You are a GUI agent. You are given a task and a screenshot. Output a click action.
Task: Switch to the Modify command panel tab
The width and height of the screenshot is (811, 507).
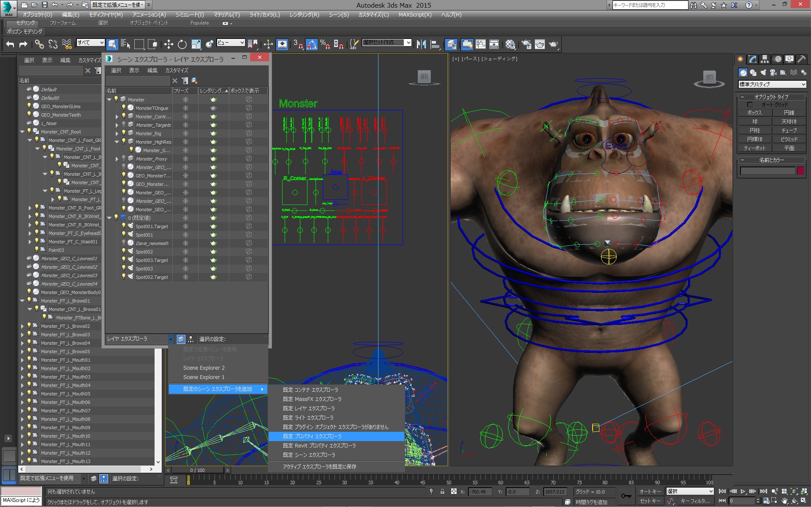pyautogui.click(x=752, y=59)
